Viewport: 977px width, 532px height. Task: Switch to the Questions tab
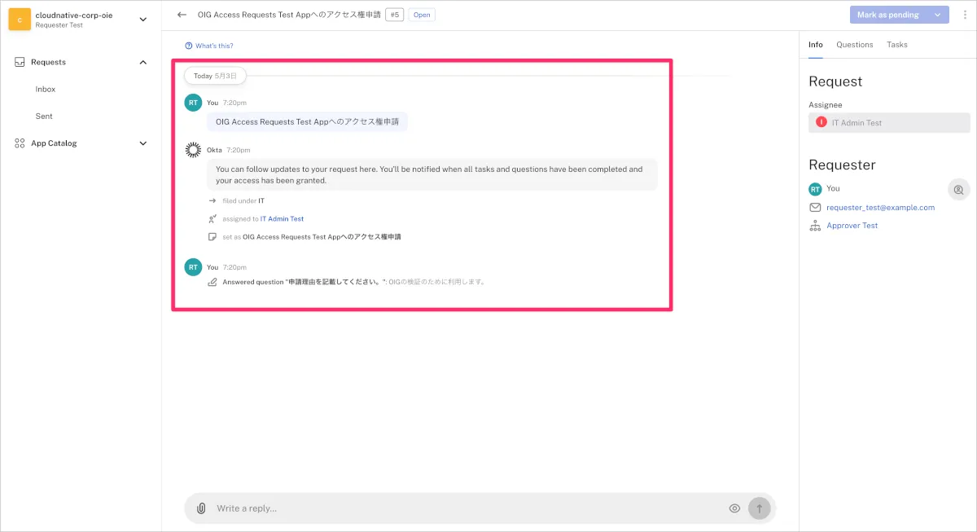(x=854, y=45)
